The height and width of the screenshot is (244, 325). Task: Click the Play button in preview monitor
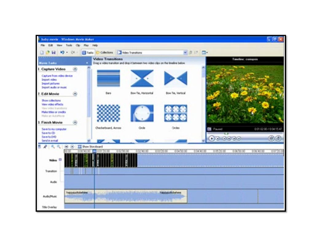click(x=212, y=138)
